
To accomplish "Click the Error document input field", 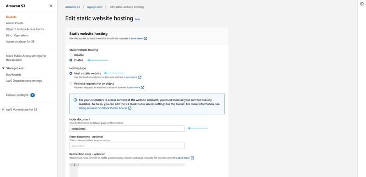I will point(127,146).
